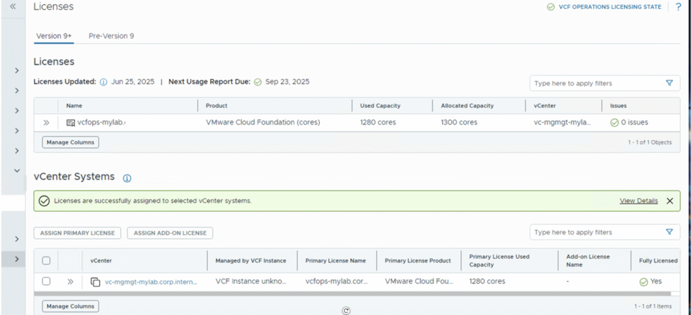Switch to the Pre-Version 9 tab

pyautogui.click(x=111, y=36)
